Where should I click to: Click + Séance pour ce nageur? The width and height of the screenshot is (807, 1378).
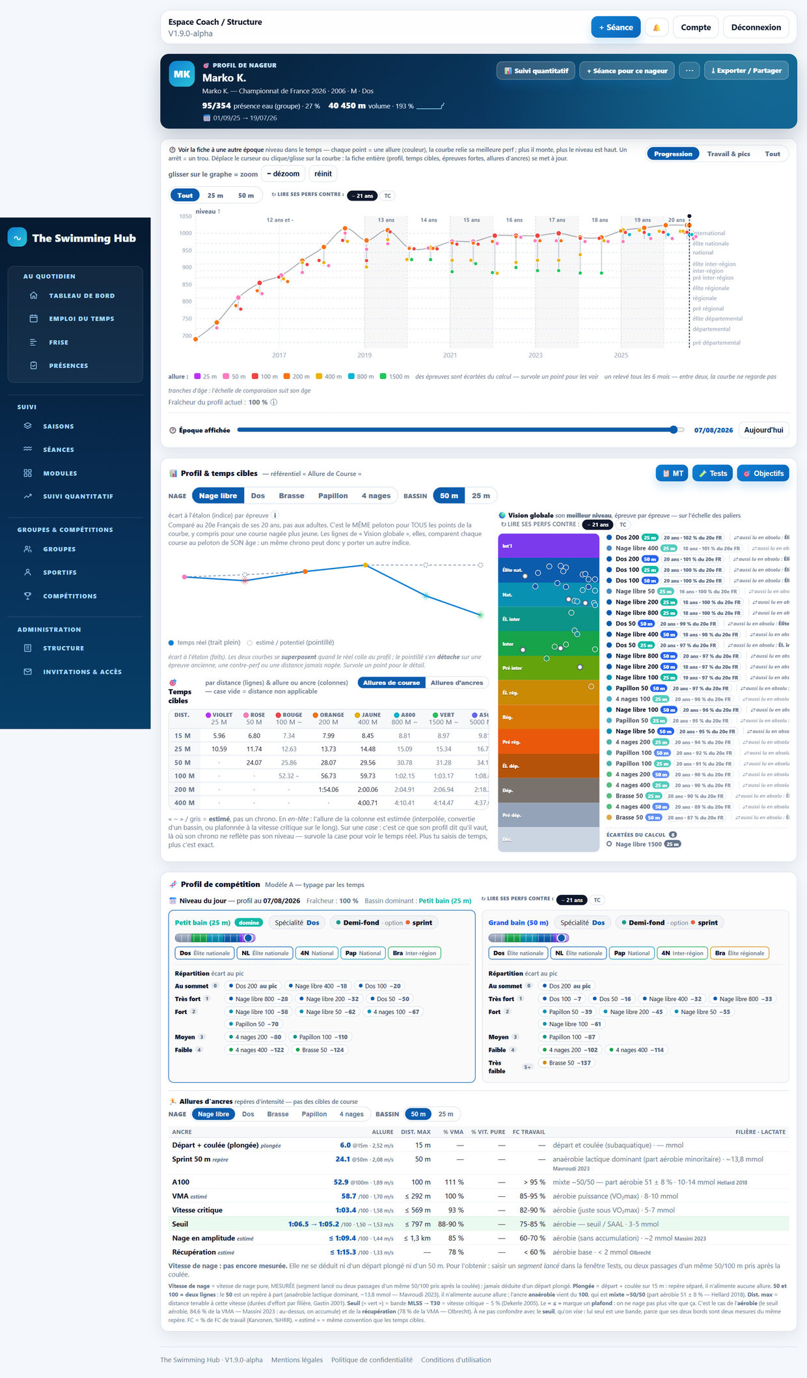pos(626,71)
